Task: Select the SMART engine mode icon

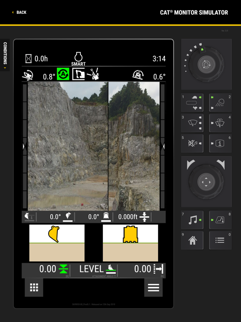Action: pos(78,59)
